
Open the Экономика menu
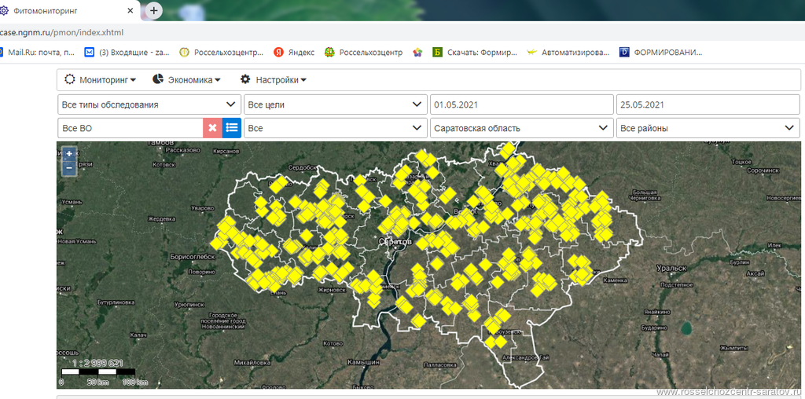187,80
